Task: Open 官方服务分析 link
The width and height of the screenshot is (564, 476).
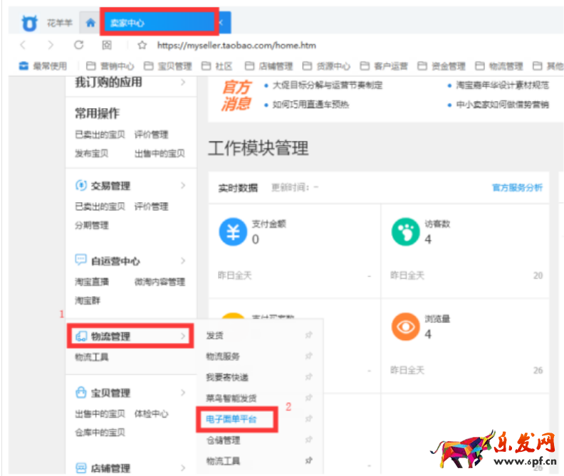Action: click(x=516, y=188)
